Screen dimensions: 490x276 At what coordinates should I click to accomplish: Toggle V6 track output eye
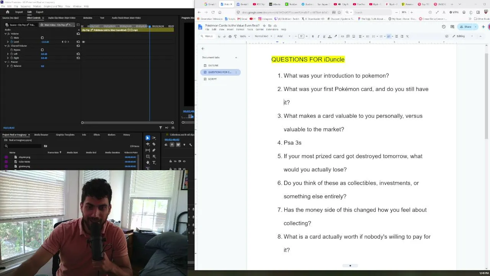tap(184, 161)
